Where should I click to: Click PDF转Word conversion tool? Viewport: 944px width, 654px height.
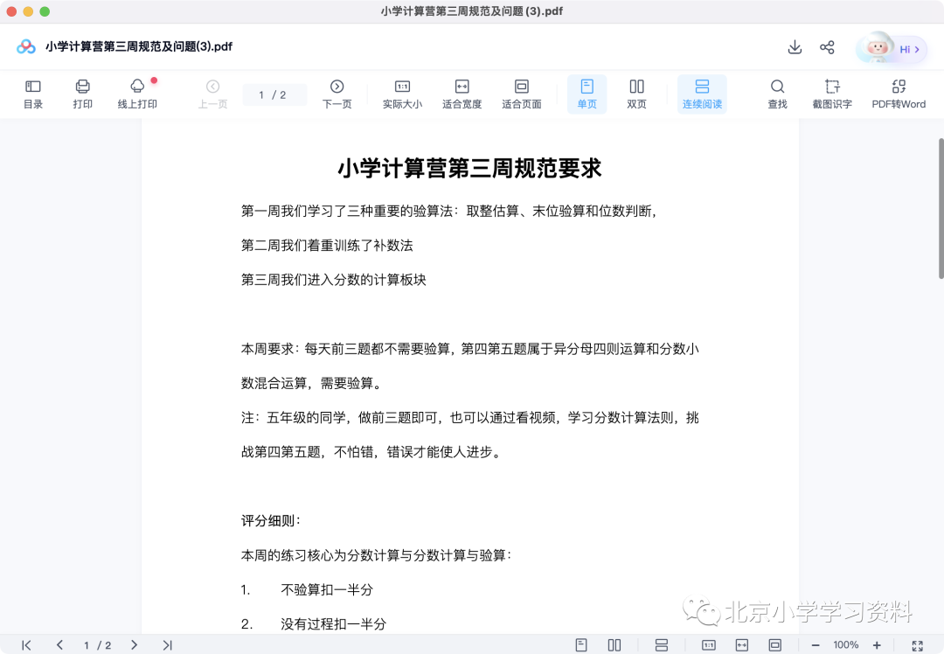(899, 94)
